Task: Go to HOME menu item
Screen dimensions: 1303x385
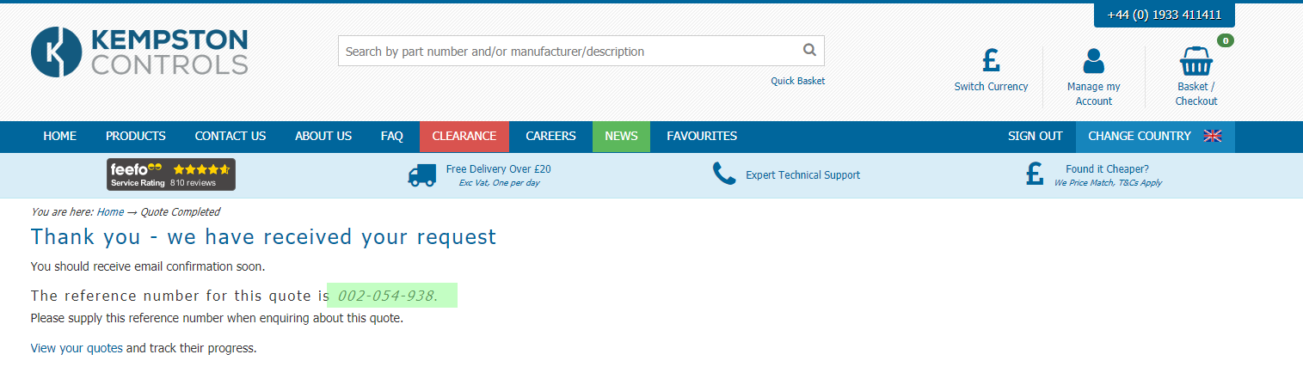Action: 59,136
